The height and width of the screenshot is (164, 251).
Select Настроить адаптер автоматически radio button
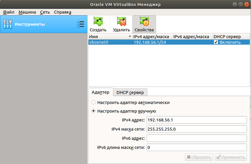click(94, 102)
